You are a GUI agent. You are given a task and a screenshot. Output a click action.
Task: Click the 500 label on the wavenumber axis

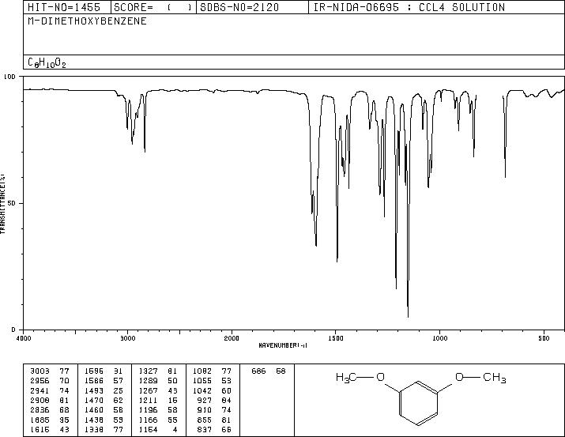coord(544,338)
